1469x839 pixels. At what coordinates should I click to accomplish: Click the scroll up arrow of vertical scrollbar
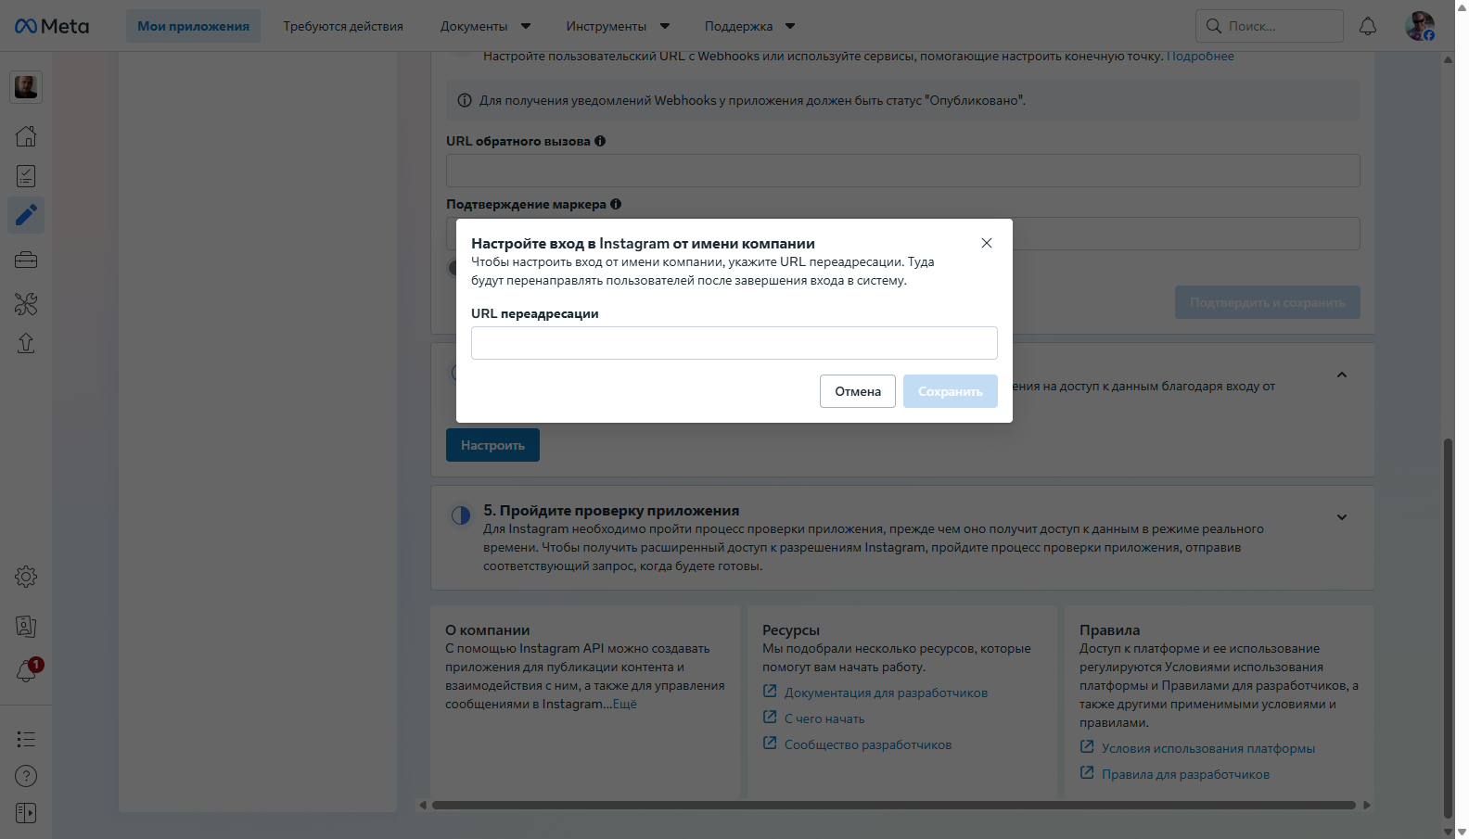pyautogui.click(x=1449, y=60)
